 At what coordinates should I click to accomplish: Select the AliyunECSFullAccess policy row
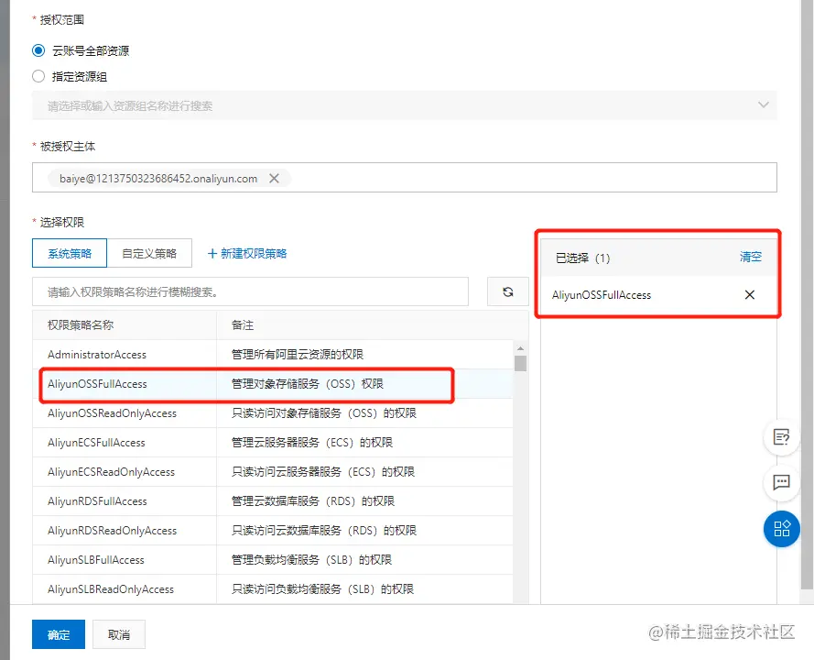click(273, 442)
